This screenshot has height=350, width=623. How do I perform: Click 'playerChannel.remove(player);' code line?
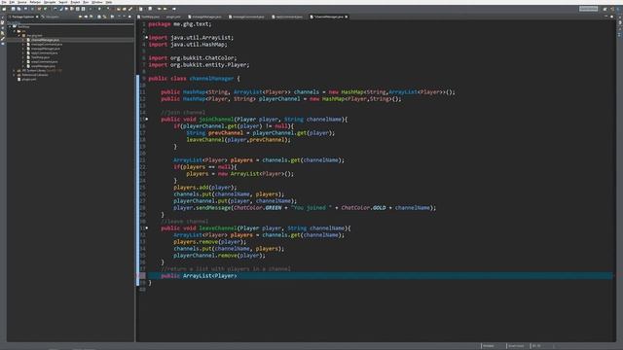pyautogui.click(x=219, y=256)
